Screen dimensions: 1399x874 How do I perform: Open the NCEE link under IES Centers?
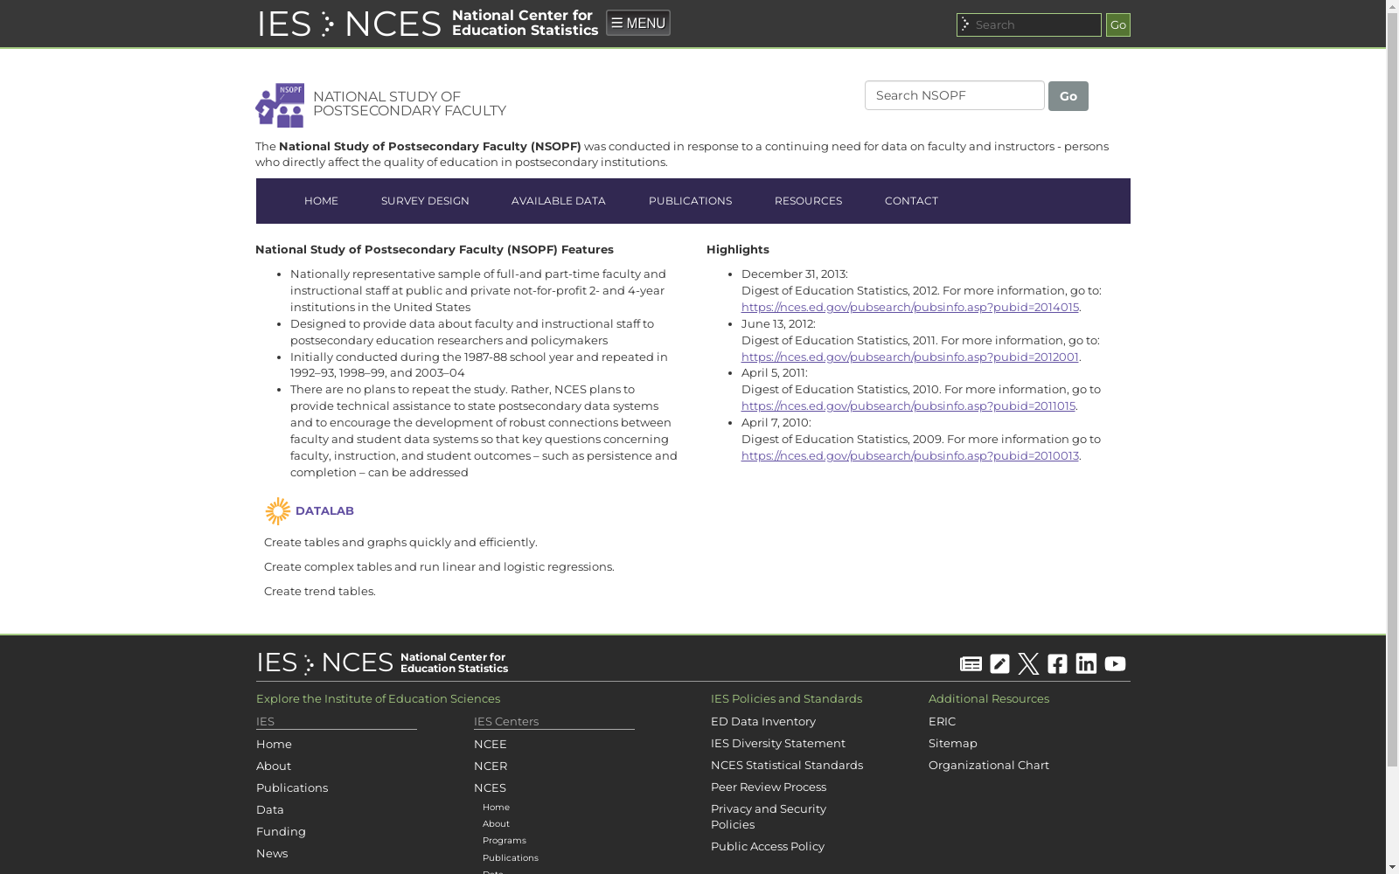pyautogui.click(x=491, y=744)
